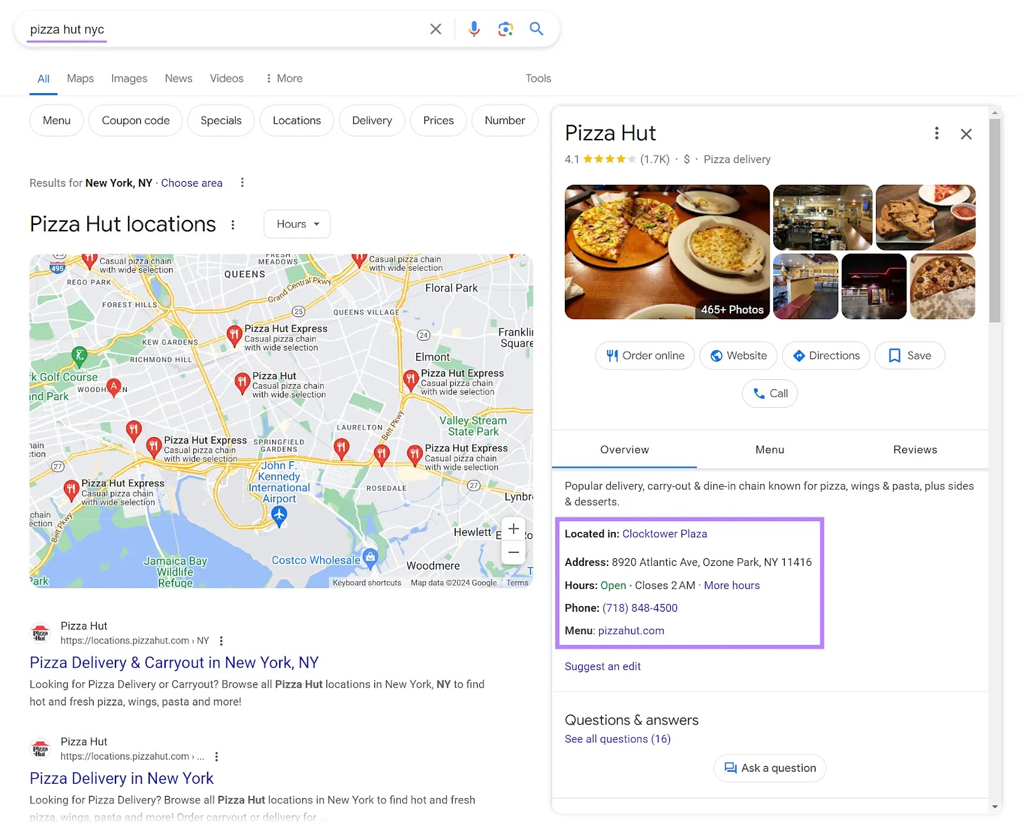Click the Locations filter chip
This screenshot has height=829, width=1020.
point(297,120)
